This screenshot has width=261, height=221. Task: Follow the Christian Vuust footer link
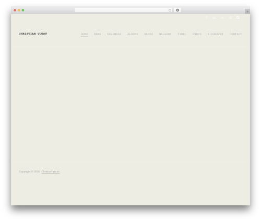tap(51, 171)
